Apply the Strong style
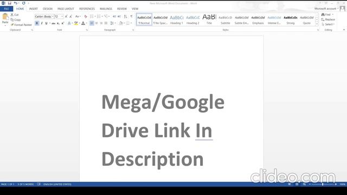 pos(291,19)
